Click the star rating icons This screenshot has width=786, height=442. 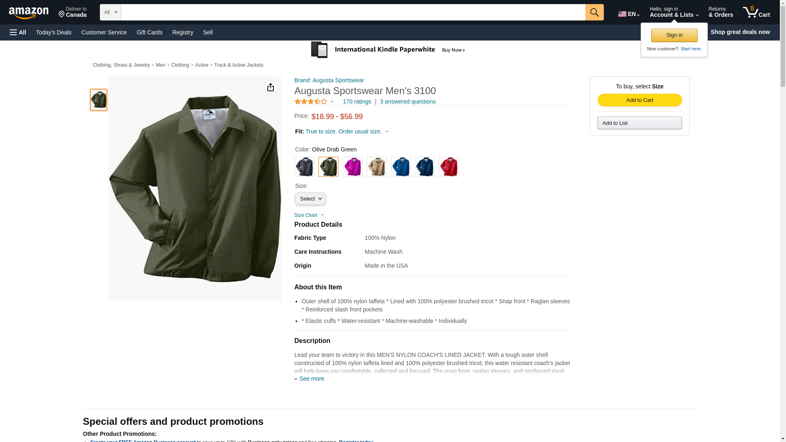(311, 101)
